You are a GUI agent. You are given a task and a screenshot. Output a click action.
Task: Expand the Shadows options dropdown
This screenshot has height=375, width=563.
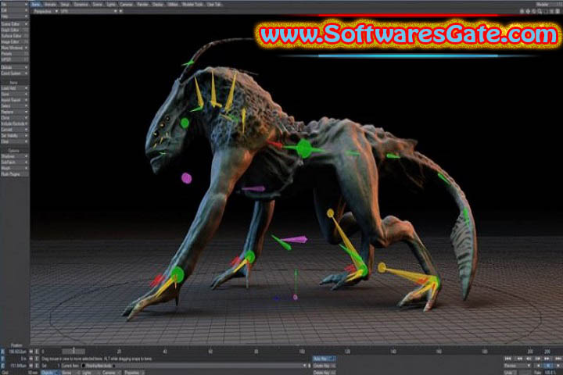tap(14, 156)
